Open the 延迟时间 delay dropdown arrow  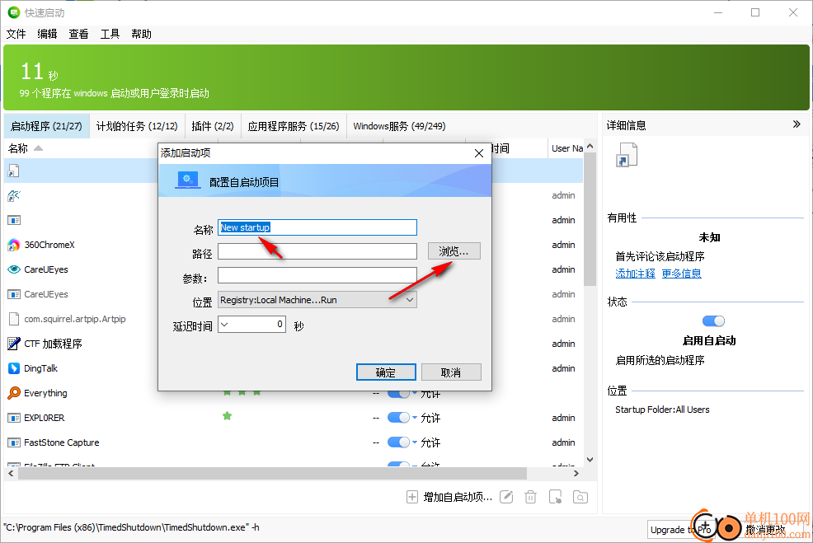point(224,325)
